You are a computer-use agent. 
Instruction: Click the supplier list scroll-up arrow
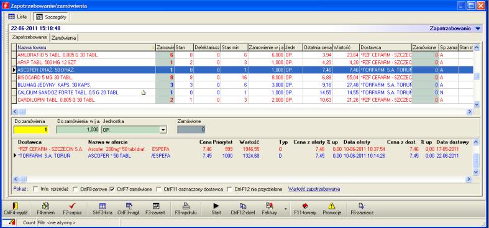[x=475, y=142]
